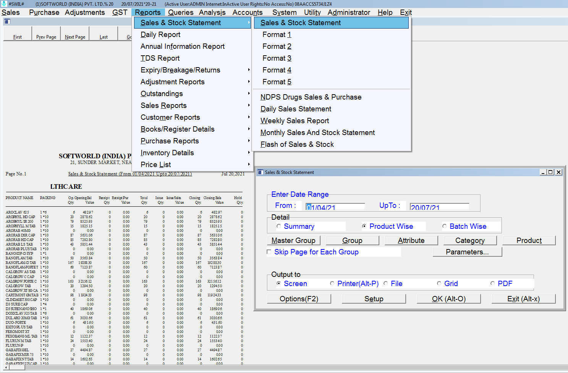Click the From date input field
568x373 pixels.
pyautogui.click(x=335, y=207)
